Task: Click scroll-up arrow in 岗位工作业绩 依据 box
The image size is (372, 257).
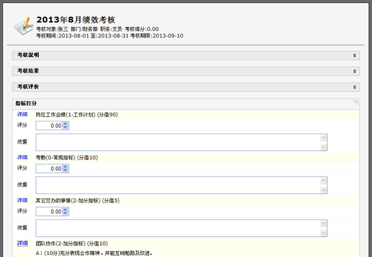Action: (x=323, y=138)
